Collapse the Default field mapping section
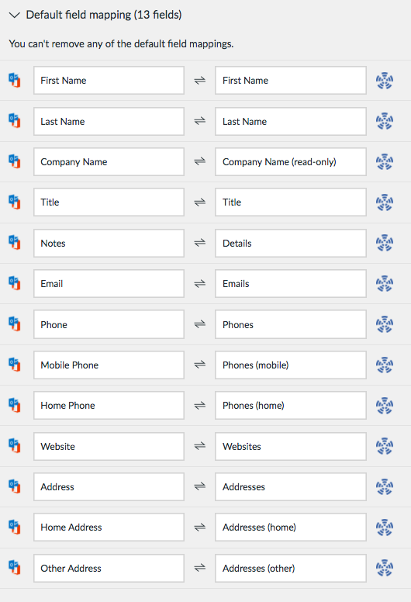The height and width of the screenshot is (602, 411). click(x=14, y=16)
